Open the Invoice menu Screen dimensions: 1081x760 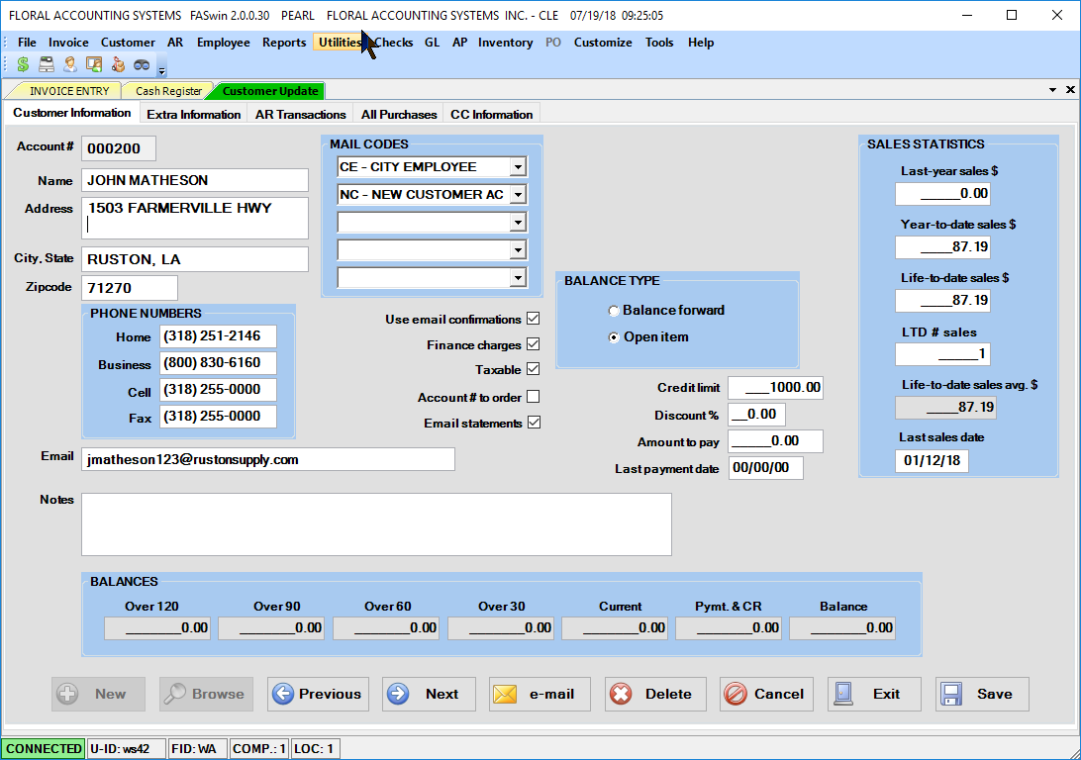coord(68,42)
